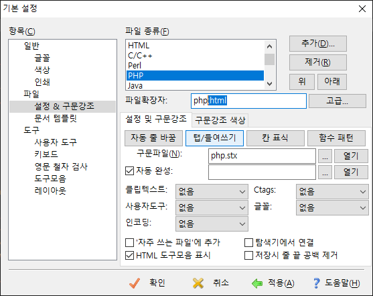
Task: Enable the 저장시 줄 끝 공백 제거 checkbox
Action: coord(248,256)
